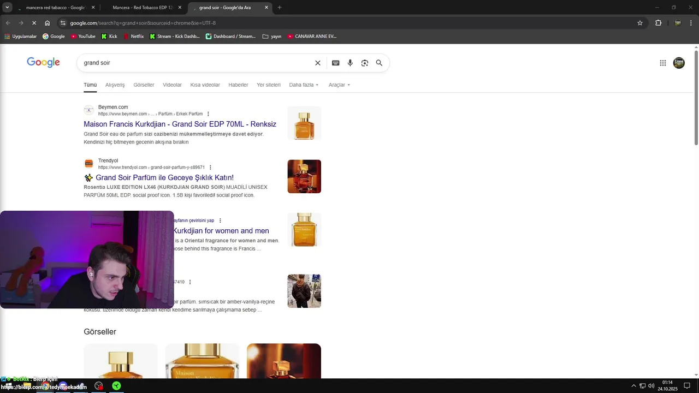Select the Alışveriş results tab
Image resolution: width=699 pixels, height=393 pixels.
pos(115,85)
